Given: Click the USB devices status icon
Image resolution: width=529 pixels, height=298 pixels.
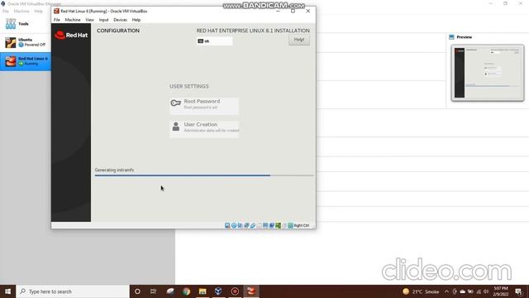Looking at the screenshot, I should pyautogui.click(x=253, y=225).
